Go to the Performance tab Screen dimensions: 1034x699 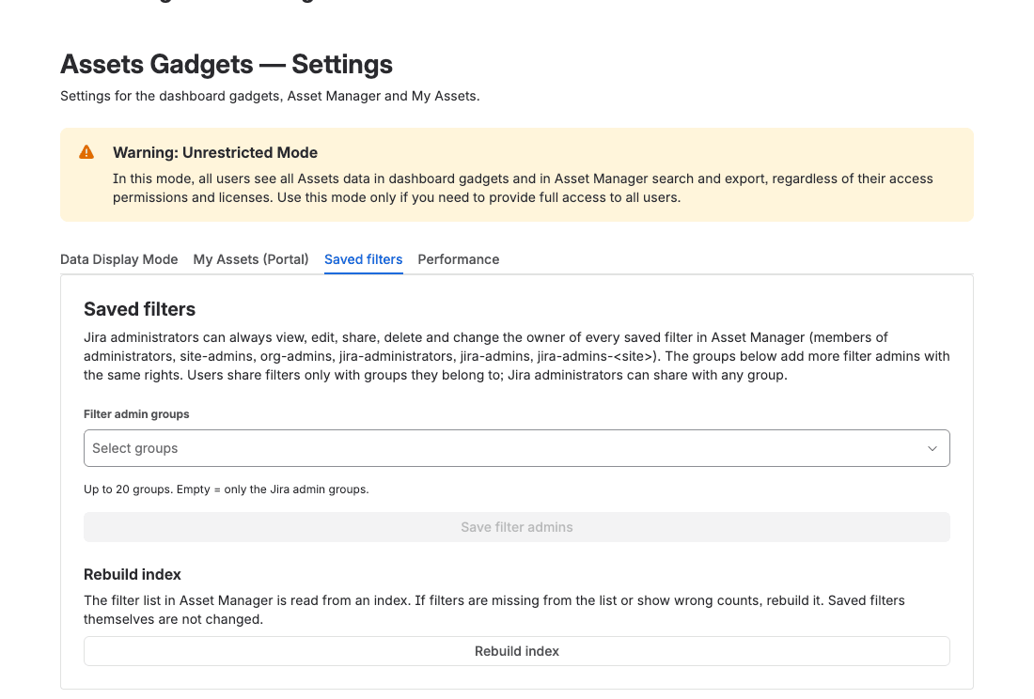(459, 259)
